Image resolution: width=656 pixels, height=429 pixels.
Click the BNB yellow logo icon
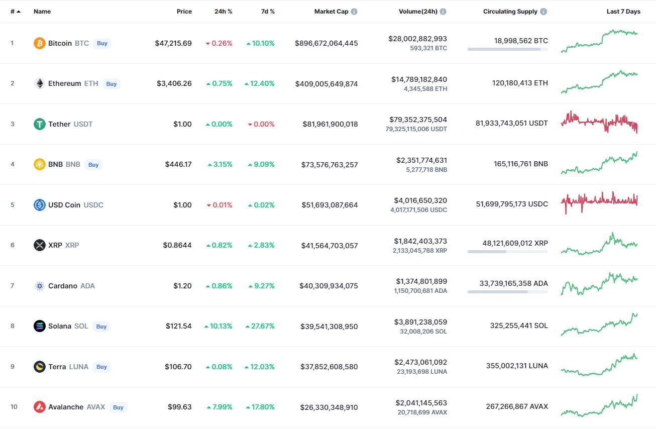tap(39, 164)
